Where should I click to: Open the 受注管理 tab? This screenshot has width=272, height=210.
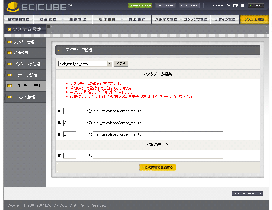pos(107,19)
